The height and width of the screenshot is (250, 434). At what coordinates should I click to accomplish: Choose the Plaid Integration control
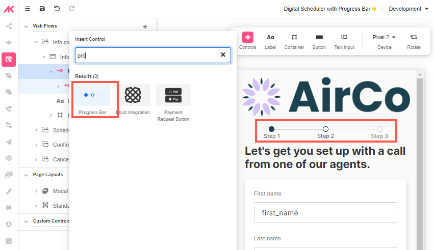click(x=133, y=99)
